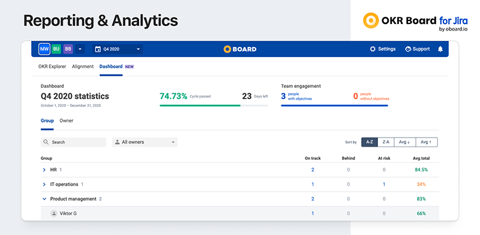Image resolution: width=480 pixels, height=235 pixels.
Task: Click the 74.73% cycle passed value
Action: [x=173, y=96]
